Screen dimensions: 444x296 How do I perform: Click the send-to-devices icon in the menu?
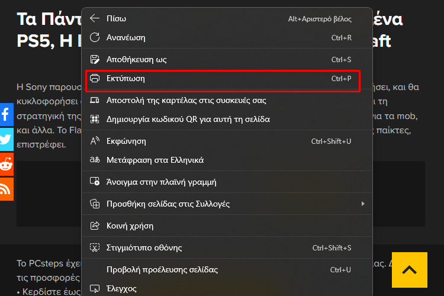[95, 100]
